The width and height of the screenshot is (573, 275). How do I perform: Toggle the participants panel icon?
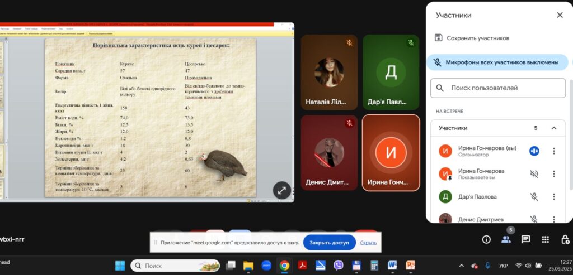point(506,239)
